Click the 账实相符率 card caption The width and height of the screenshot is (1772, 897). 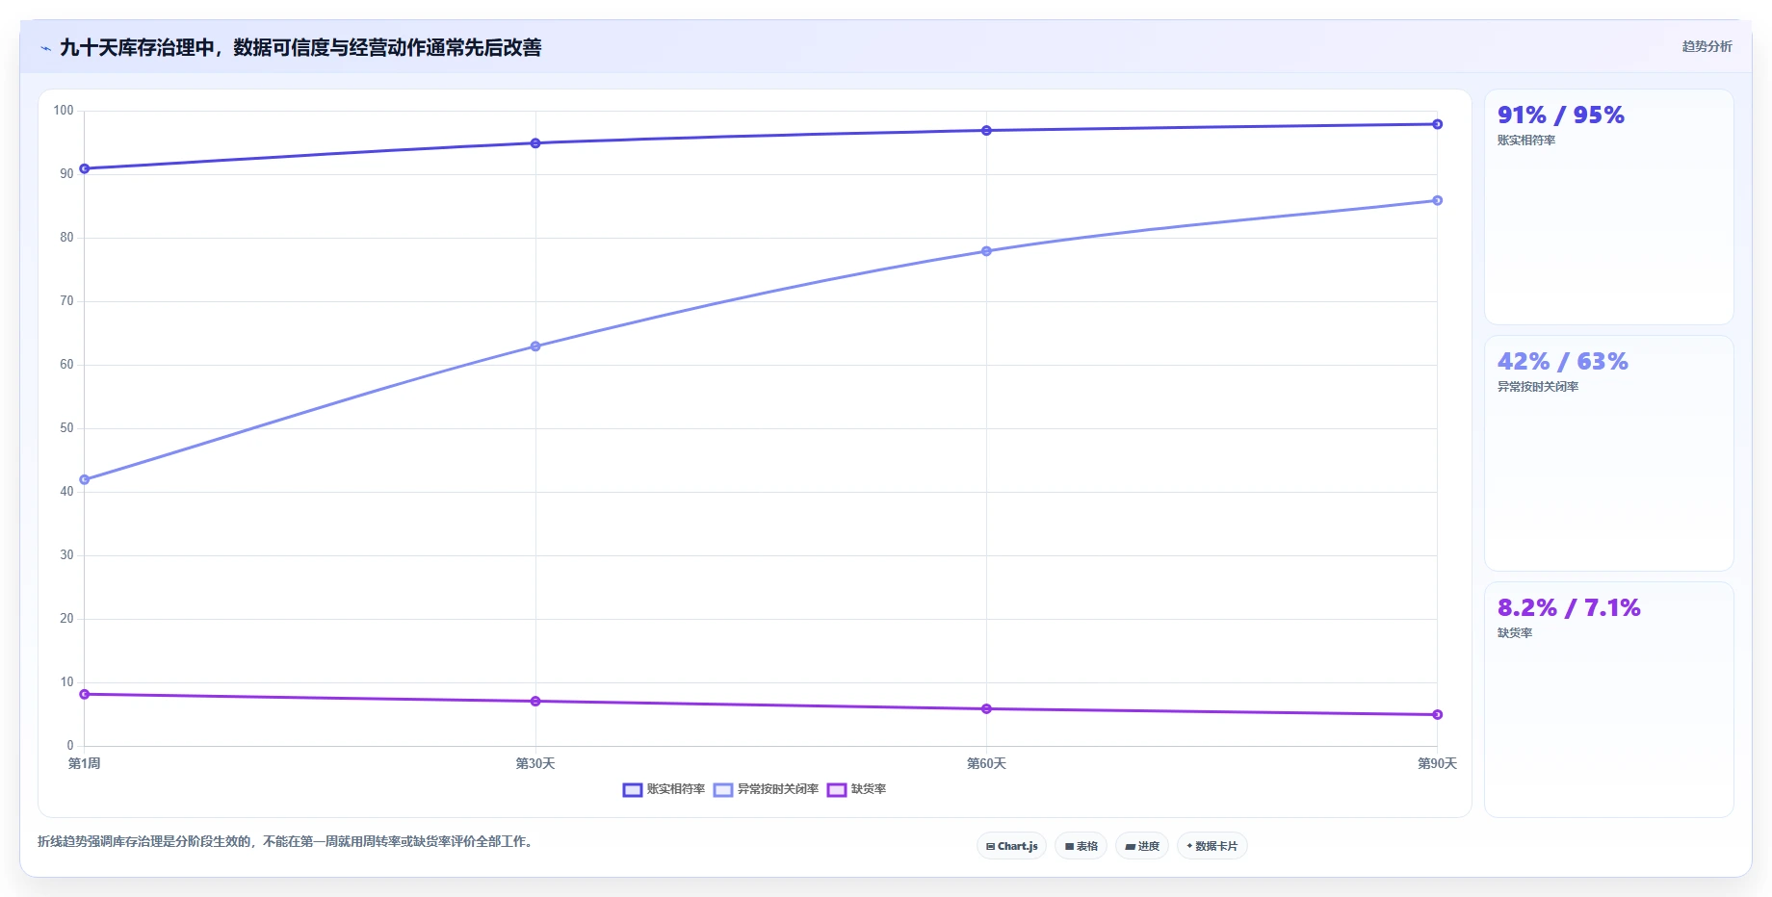point(1526,141)
